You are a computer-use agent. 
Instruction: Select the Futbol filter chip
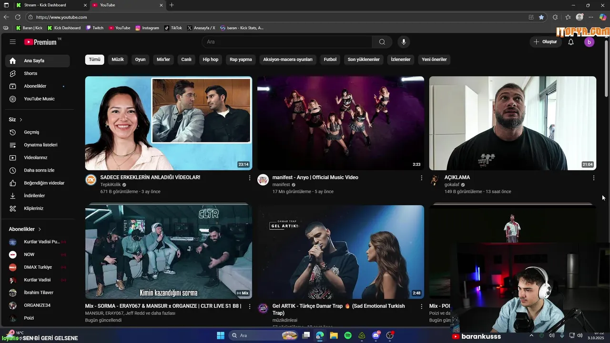pos(330,60)
